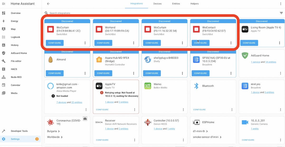Click the Bluetooth logo icon
Viewport: 285px width, 147px height.
(196, 86)
